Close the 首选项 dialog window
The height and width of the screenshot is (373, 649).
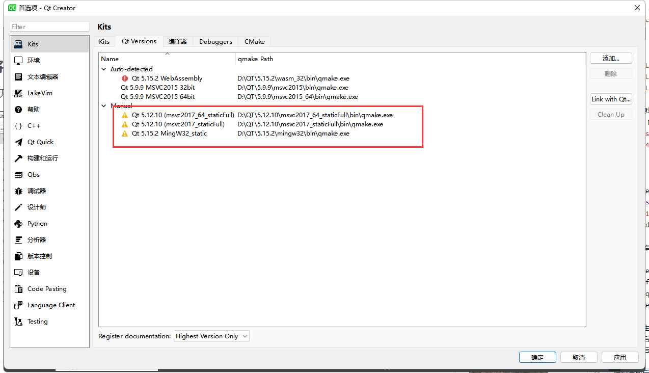(637, 8)
